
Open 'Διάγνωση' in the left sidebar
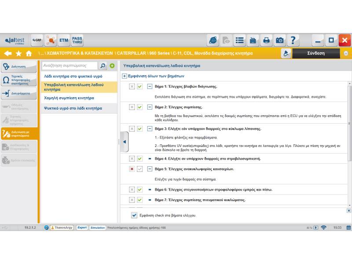[x=18, y=67]
